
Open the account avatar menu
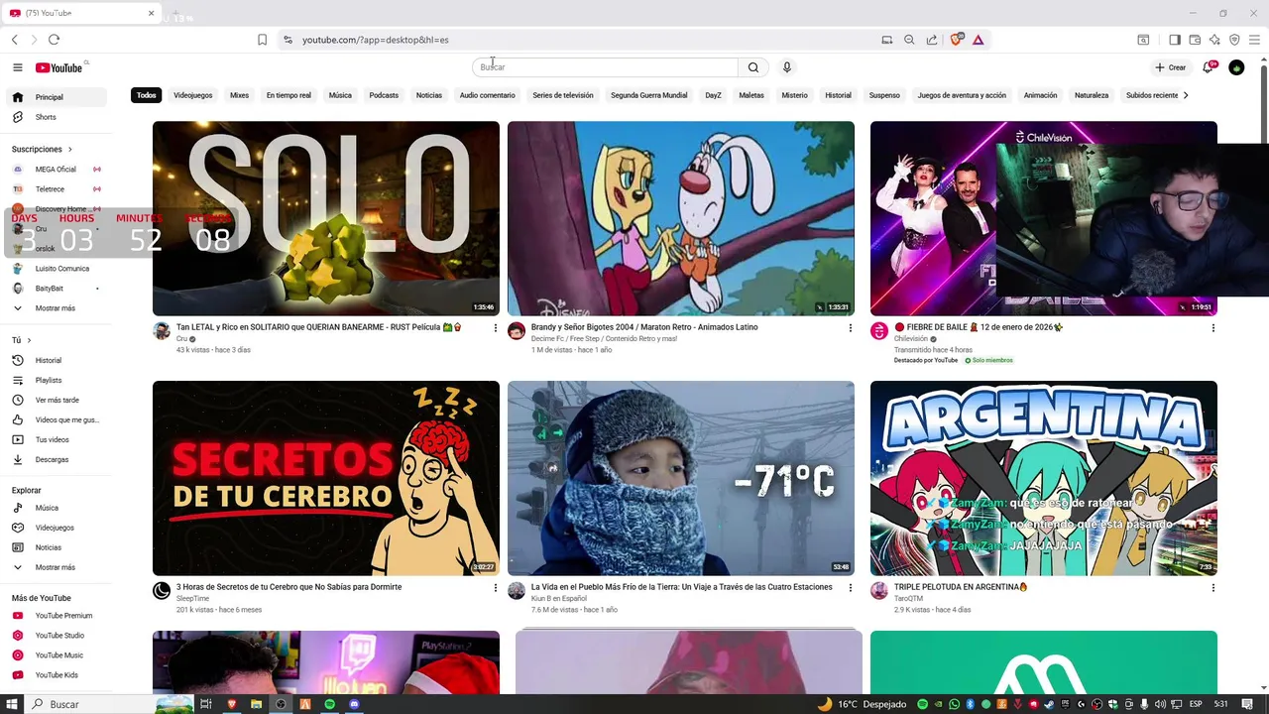(x=1236, y=67)
